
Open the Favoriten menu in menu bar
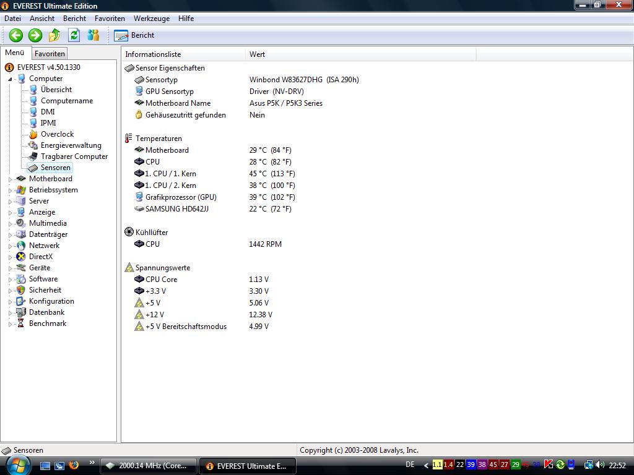110,19
